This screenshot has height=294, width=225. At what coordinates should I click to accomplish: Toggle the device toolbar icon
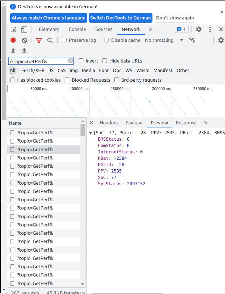pos(24,29)
